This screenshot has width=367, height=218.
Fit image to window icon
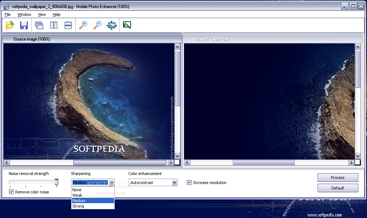pos(112,25)
